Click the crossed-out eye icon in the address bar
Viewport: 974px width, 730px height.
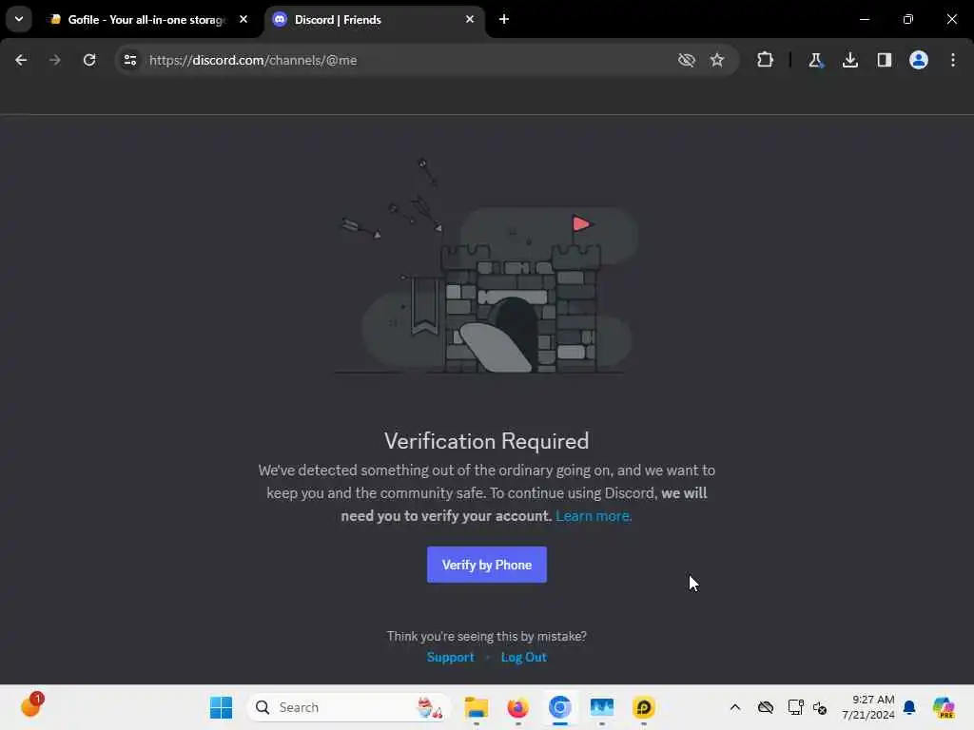687,60
